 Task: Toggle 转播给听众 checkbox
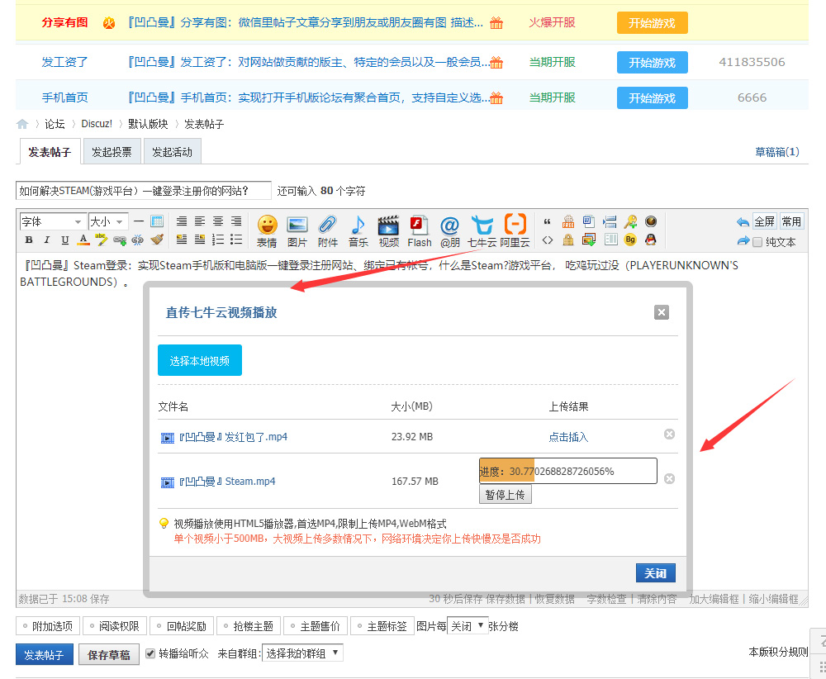(x=150, y=653)
